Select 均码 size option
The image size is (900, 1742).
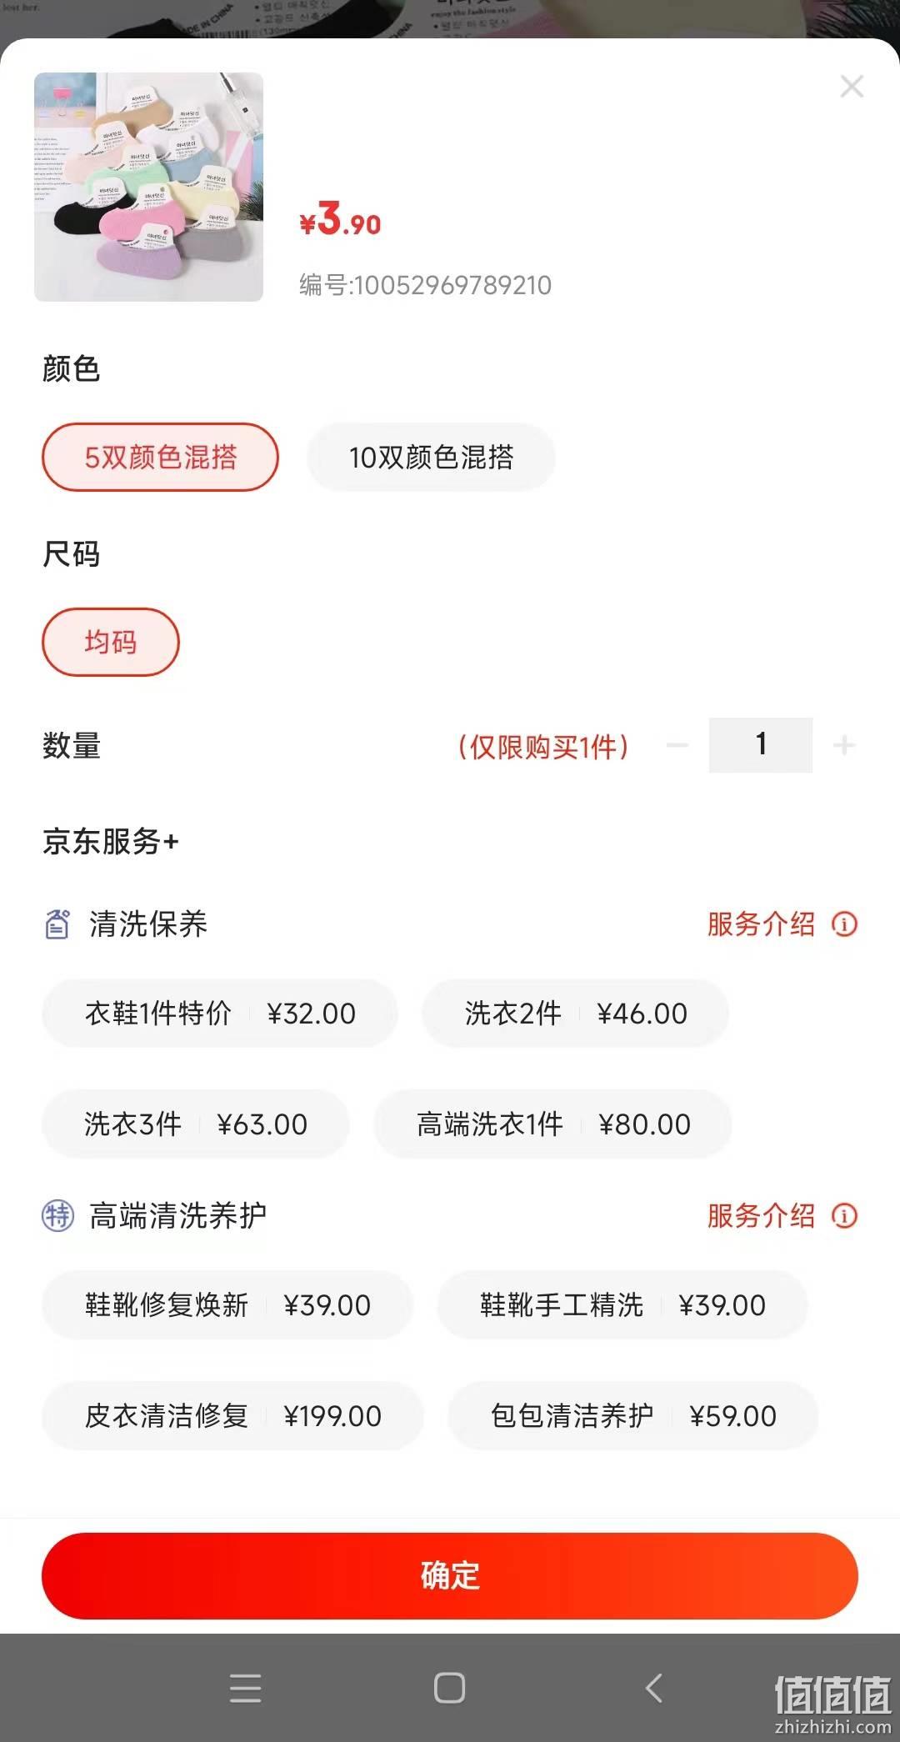[111, 642]
